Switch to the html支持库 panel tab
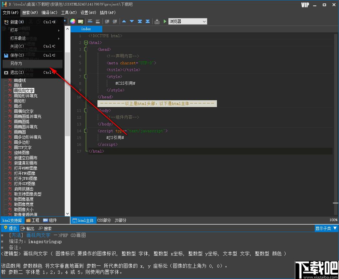339x279 pixels. coord(12,220)
